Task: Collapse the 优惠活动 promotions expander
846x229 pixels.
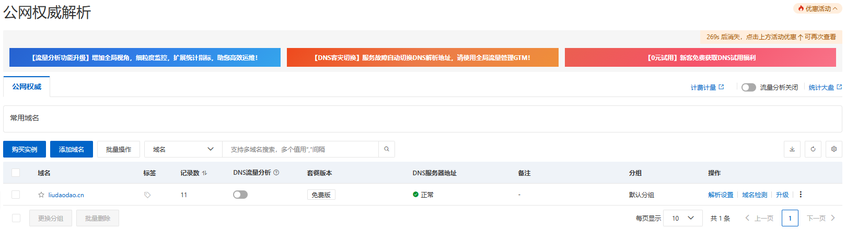Action: 818,8
